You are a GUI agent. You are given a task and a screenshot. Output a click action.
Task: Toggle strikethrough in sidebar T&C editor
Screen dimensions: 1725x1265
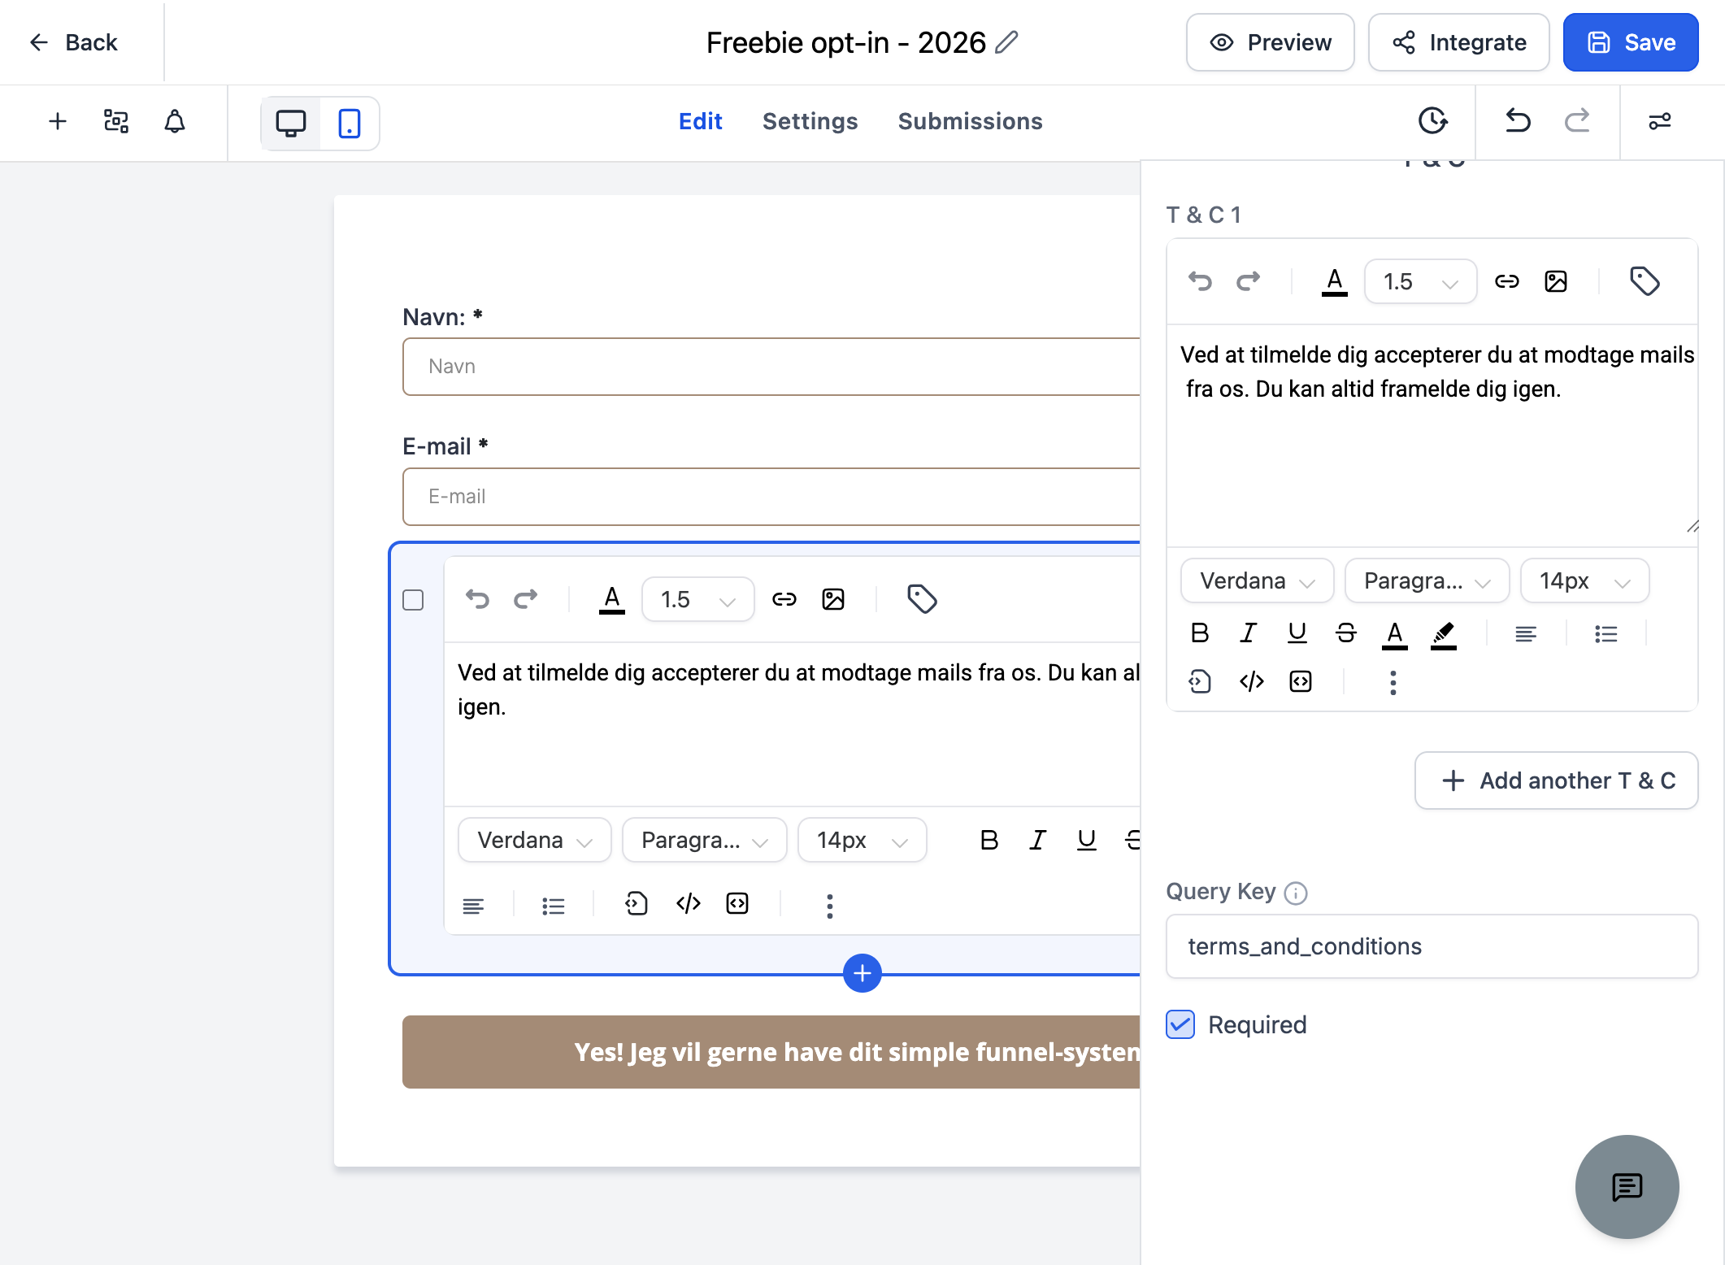coord(1345,633)
